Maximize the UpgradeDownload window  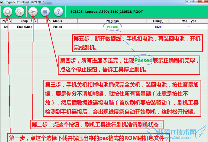point(195,1)
